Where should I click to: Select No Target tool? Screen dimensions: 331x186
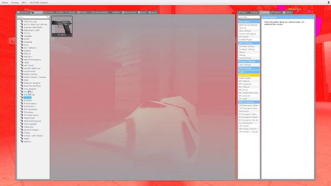249,99
